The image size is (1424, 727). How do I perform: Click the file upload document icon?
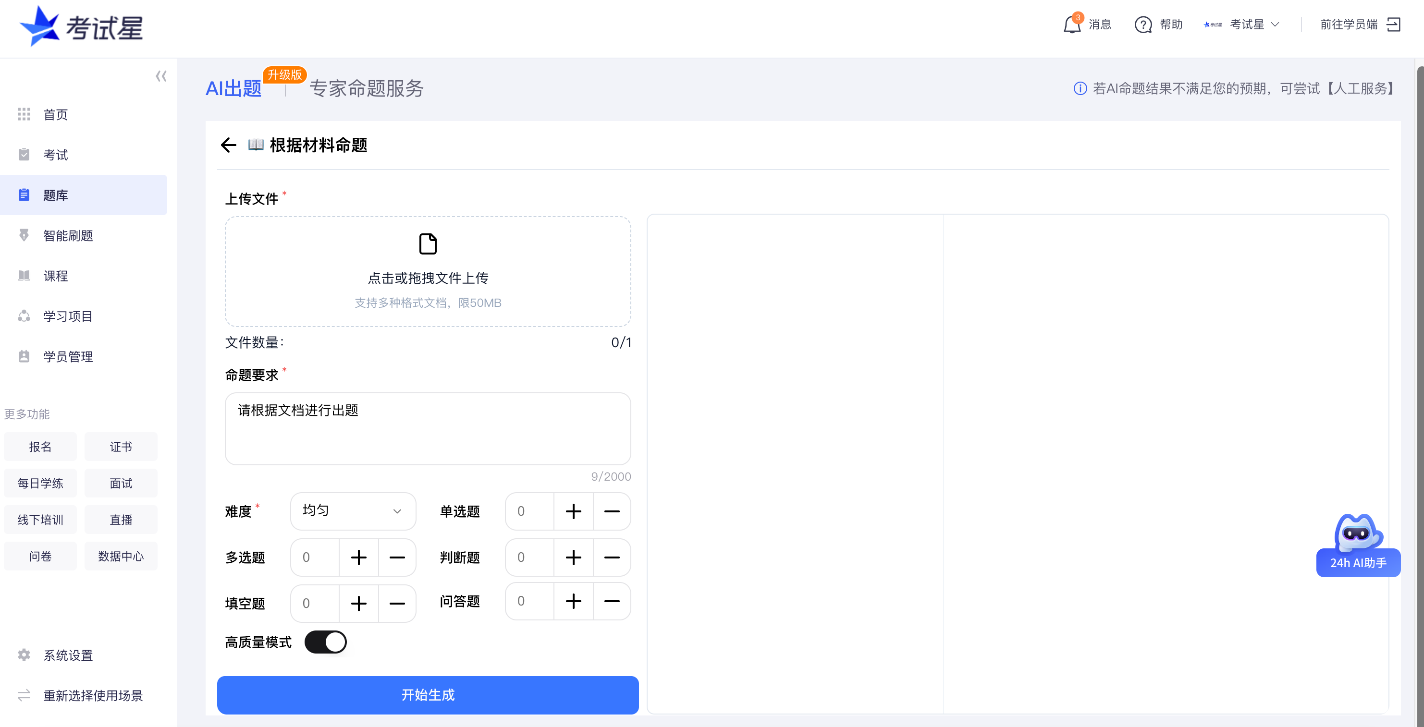428,243
